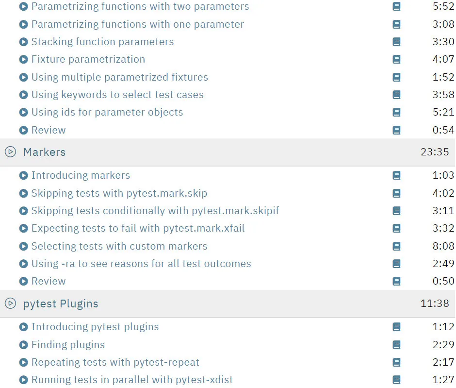Open transcript icon for Running tests in parallel

coord(396,380)
